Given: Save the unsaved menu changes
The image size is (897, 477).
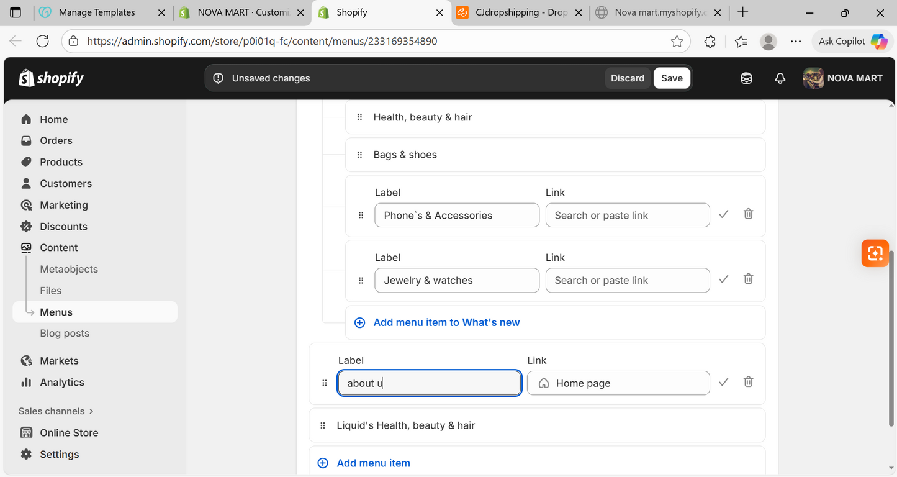Looking at the screenshot, I should (x=672, y=78).
